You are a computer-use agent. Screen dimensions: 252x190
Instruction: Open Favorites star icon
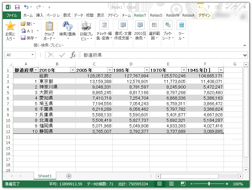tap(10, 26)
